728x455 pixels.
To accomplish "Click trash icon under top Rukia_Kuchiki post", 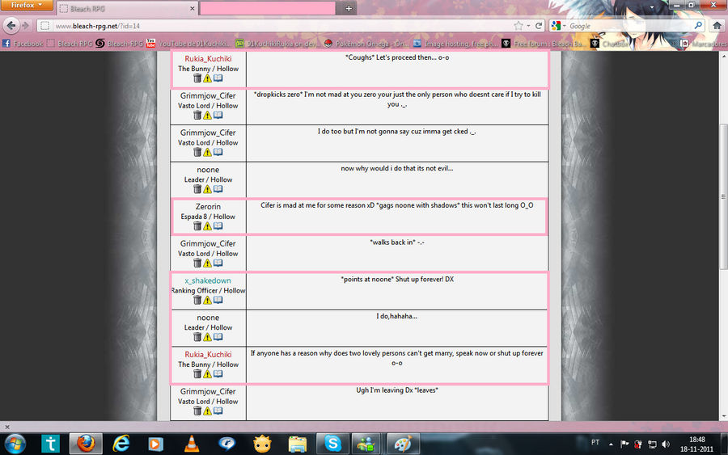I will [197, 78].
